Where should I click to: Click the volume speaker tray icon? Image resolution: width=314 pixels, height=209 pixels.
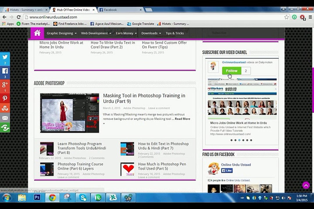click(x=283, y=198)
